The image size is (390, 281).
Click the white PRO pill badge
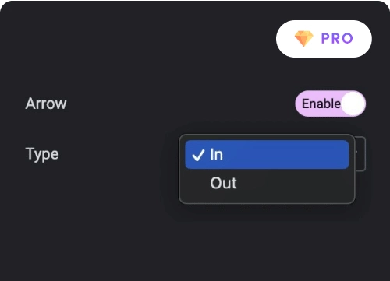coord(324,39)
